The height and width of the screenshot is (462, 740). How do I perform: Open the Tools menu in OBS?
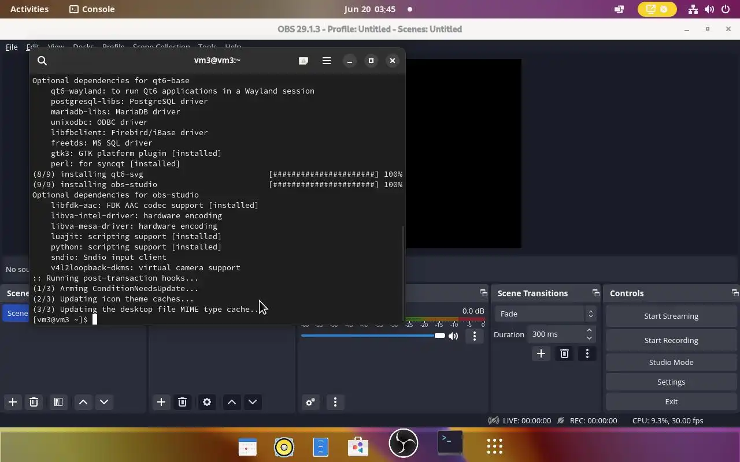[207, 47]
